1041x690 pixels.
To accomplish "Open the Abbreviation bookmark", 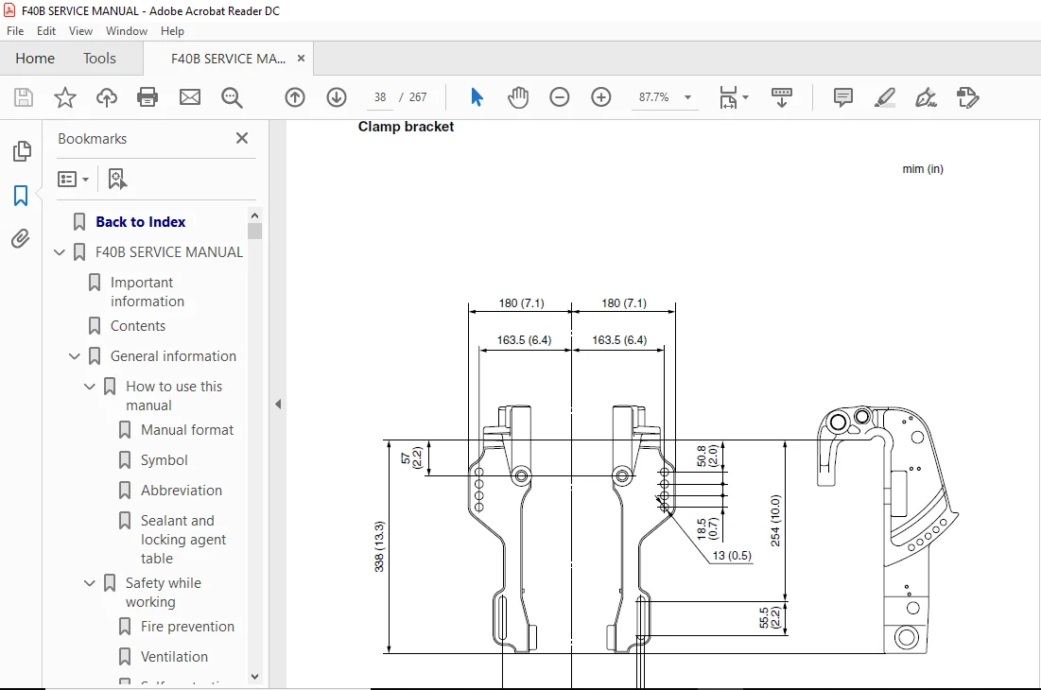I will pyautogui.click(x=182, y=491).
